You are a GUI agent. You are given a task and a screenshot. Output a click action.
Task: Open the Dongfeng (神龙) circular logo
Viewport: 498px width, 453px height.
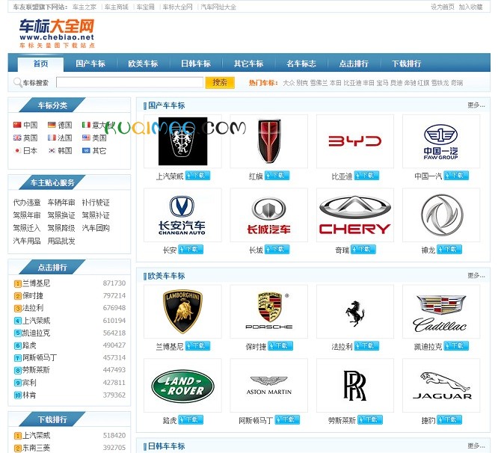442,215
